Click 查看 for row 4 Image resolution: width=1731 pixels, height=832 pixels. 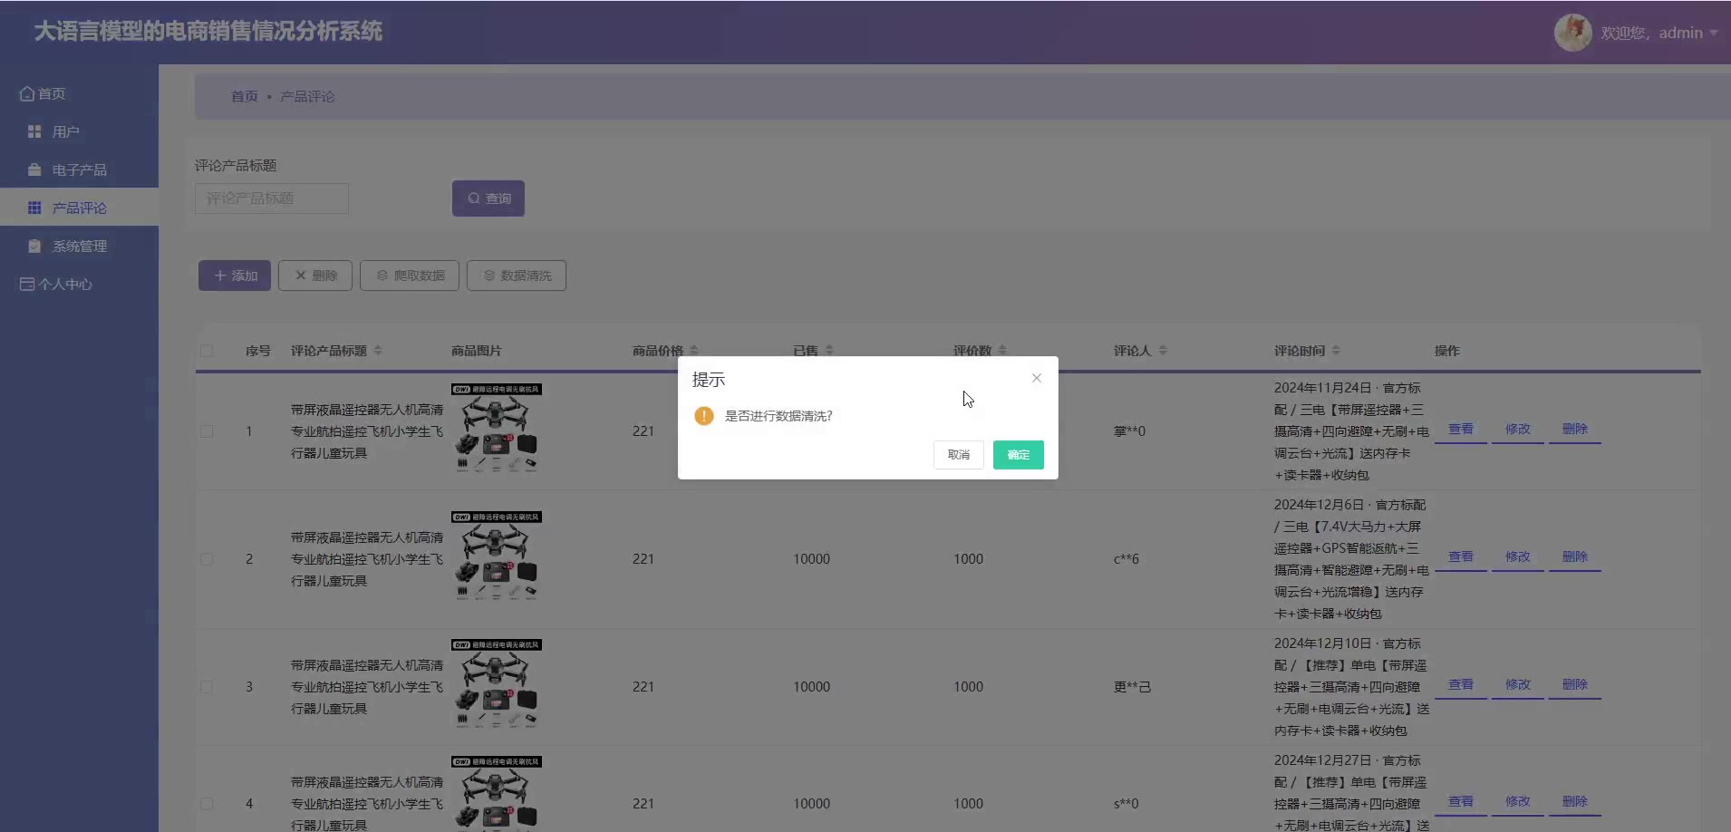(1461, 801)
